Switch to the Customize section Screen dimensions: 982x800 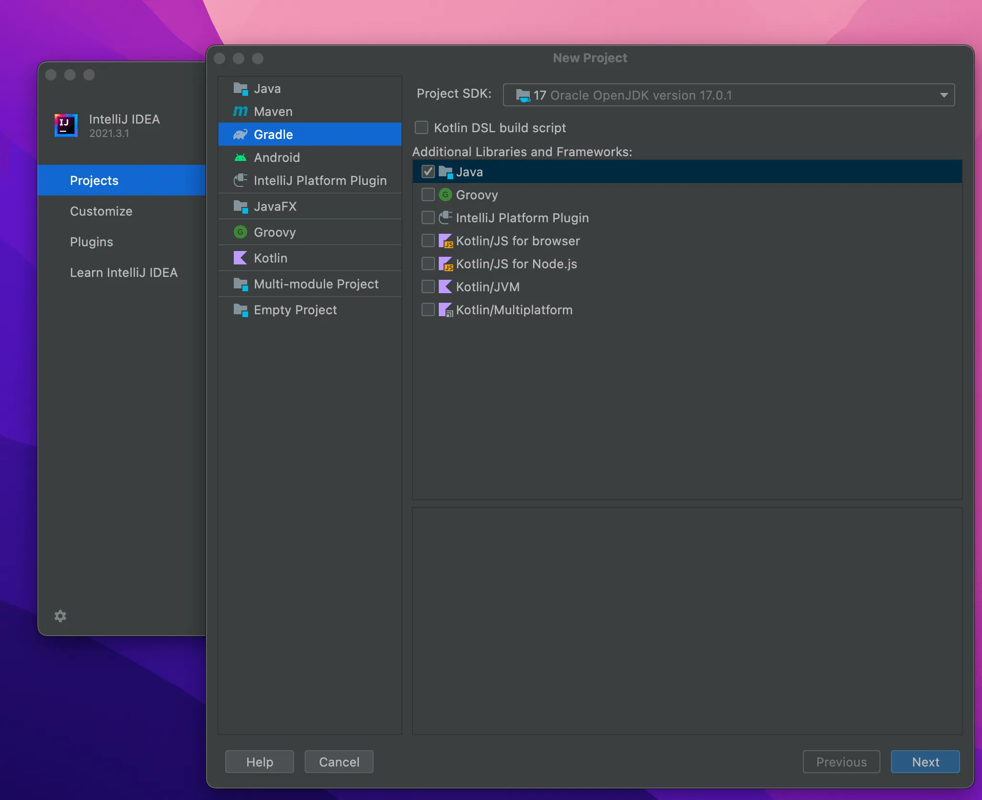point(101,211)
